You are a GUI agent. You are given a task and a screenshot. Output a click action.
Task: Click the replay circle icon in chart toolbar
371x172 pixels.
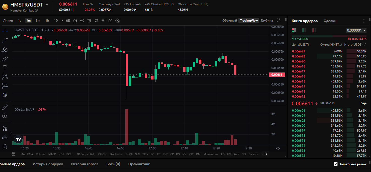pyautogui.click(x=117, y=21)
